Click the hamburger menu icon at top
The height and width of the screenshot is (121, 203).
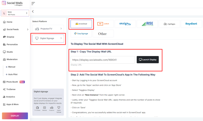click(33, 3)
